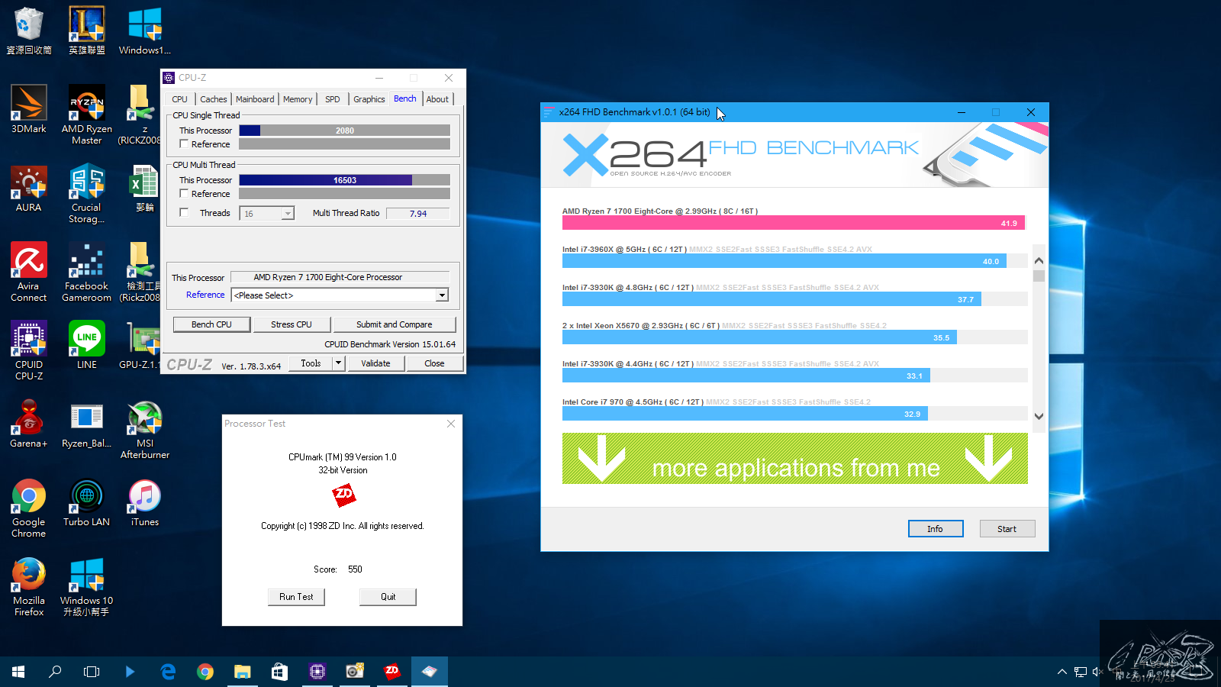Switch to the CPU tab in CPU-Z

pos(180,99)
